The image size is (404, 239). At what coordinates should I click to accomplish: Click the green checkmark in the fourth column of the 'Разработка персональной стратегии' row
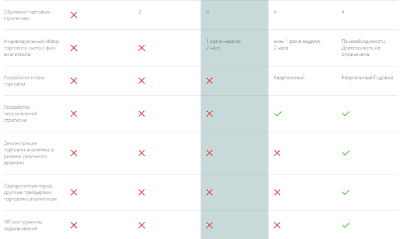click(x=278, y=113)
